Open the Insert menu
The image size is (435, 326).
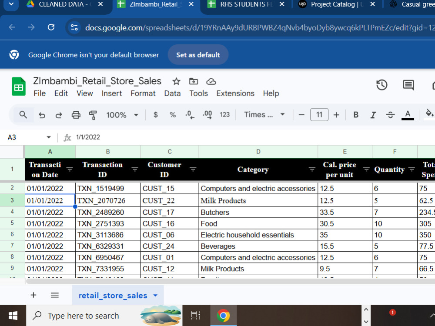click(x=111, y=93)
